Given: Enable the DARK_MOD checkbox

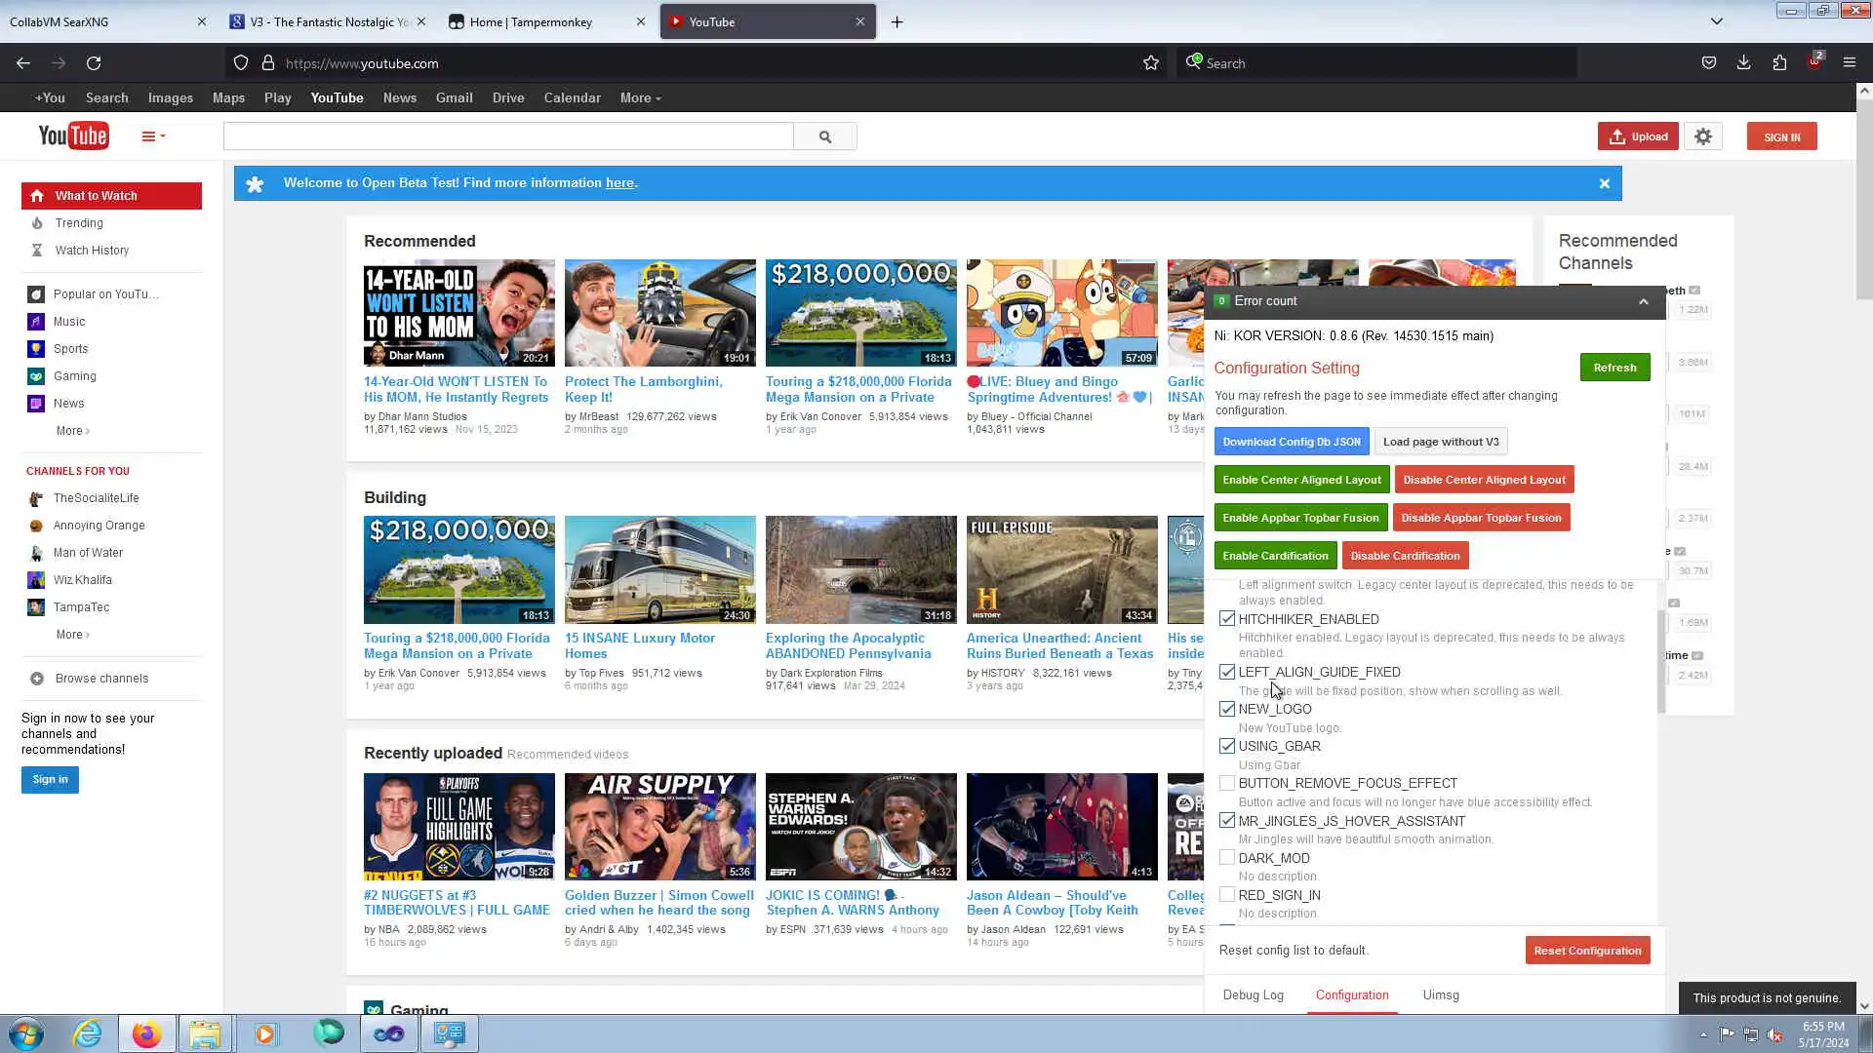Looking at the screenshot, I should [x=1227, y=858].
